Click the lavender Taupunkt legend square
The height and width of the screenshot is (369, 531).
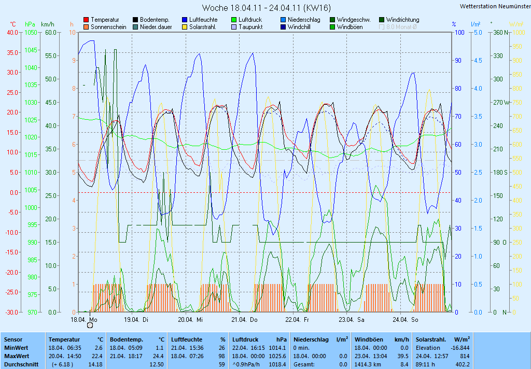(234, 27)
